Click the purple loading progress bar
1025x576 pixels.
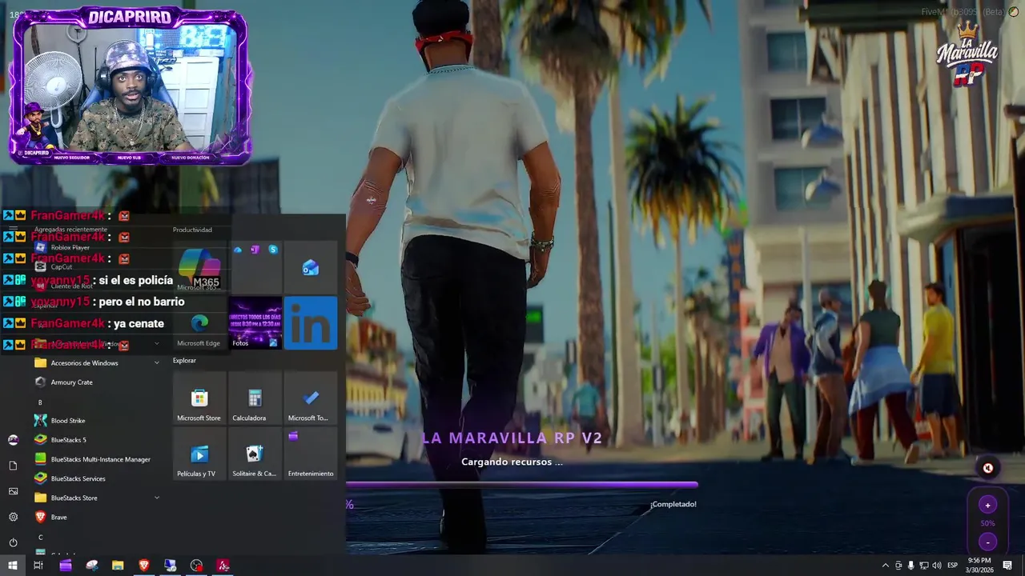click(521, 485)
